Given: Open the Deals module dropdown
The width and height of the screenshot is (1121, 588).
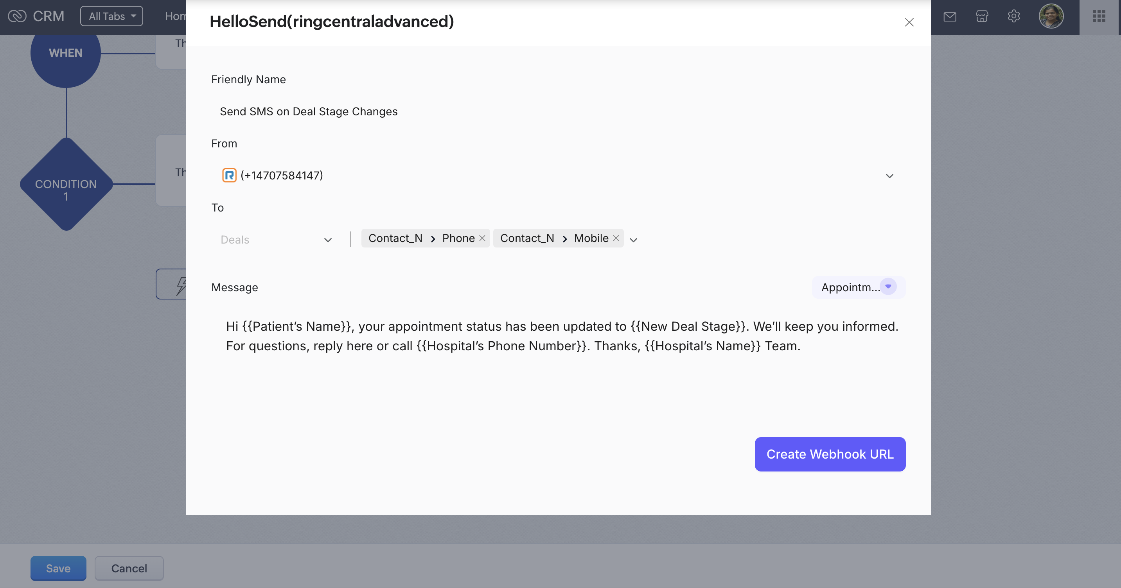Looking at the screenshot, I should coord(277,240).
